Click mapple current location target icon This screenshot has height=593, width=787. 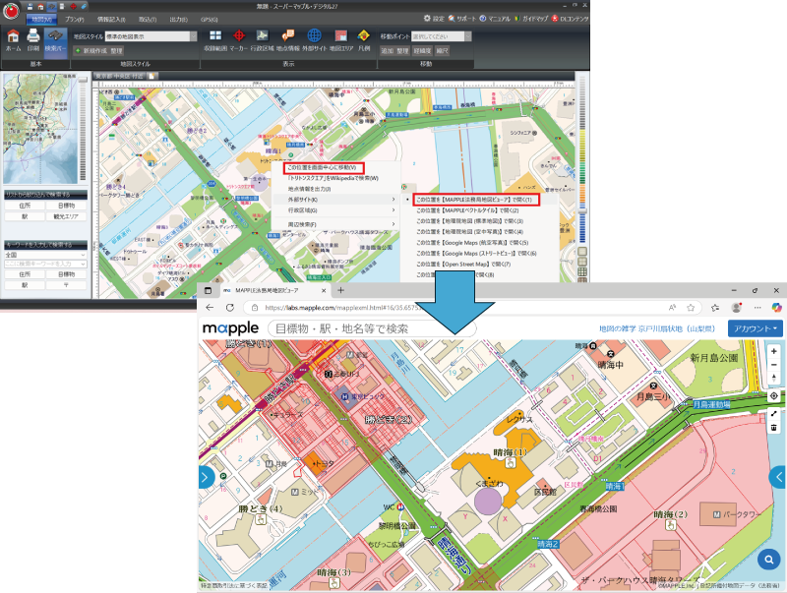click(773, 396)
